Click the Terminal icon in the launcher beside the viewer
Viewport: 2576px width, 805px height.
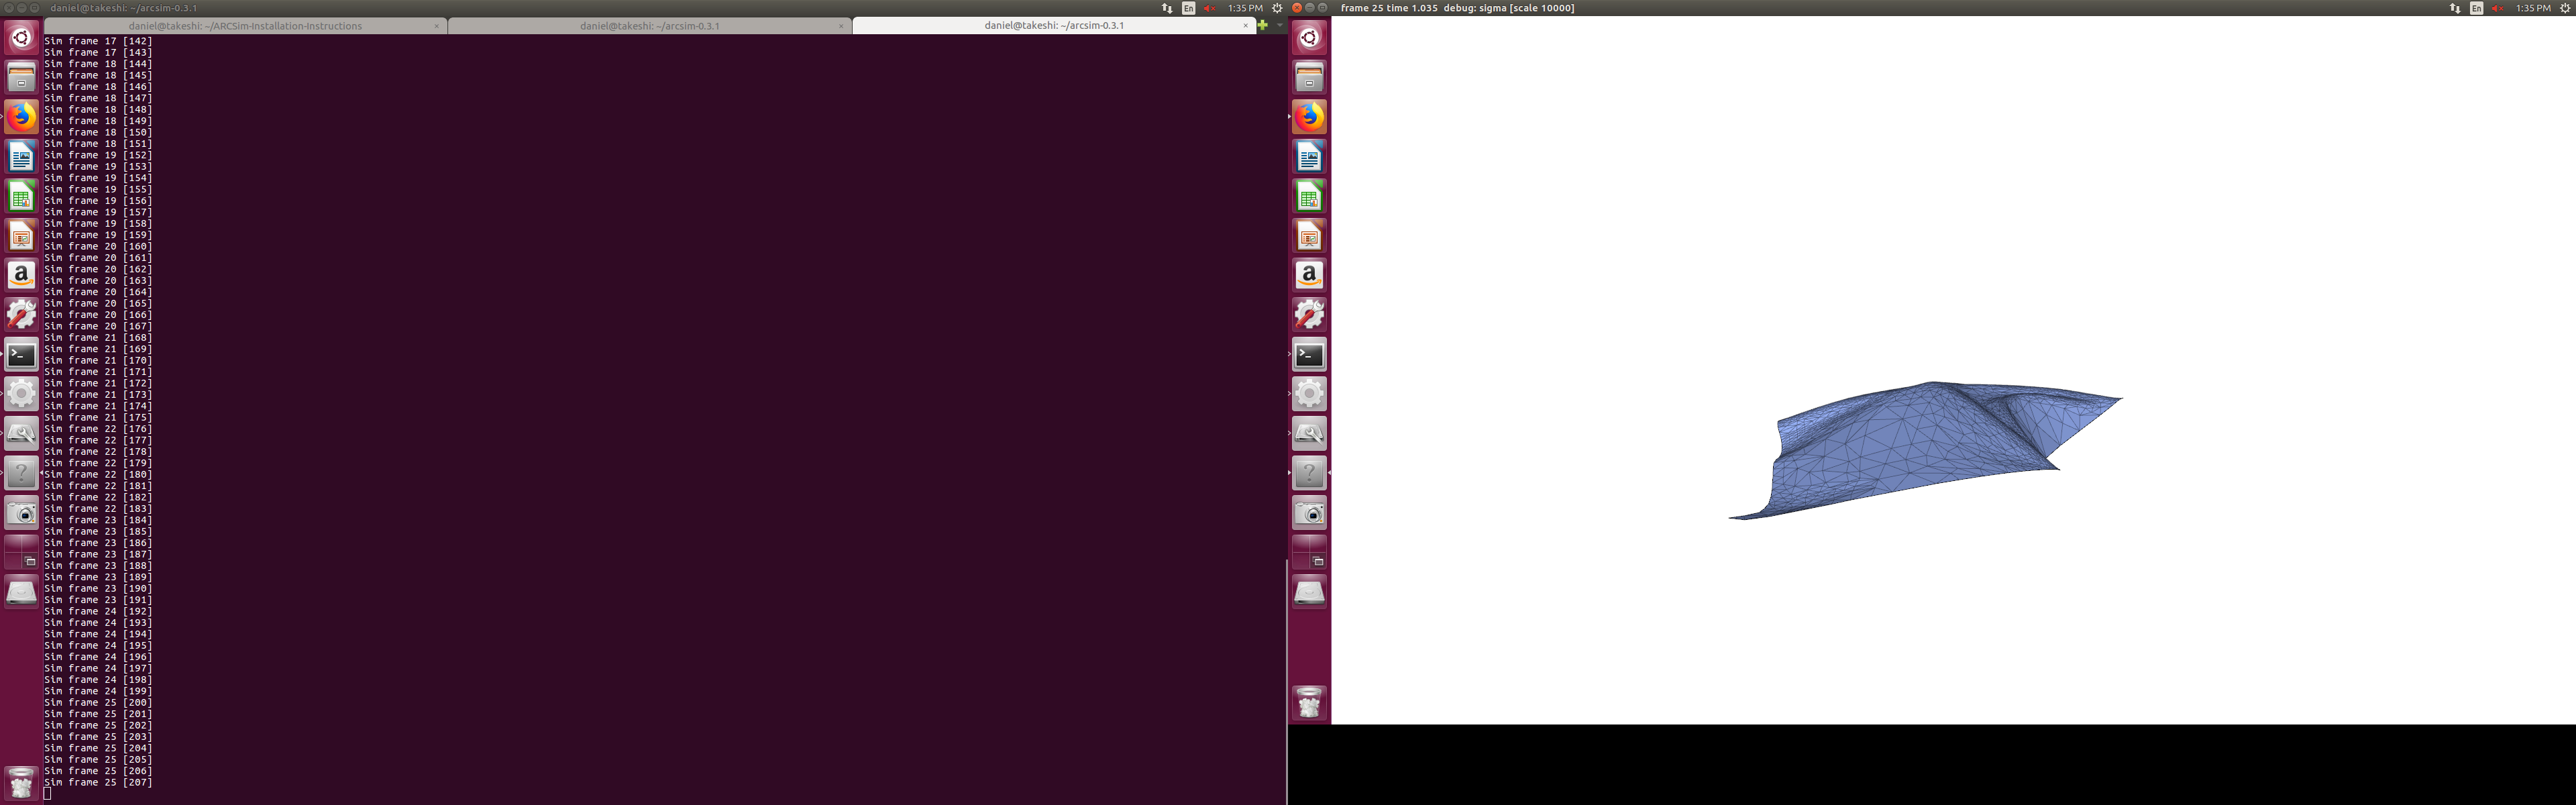[1309, 354]
